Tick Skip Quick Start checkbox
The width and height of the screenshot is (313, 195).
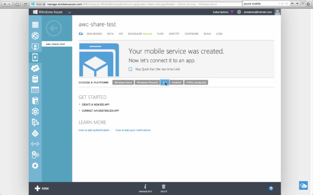tap(130, 69)
